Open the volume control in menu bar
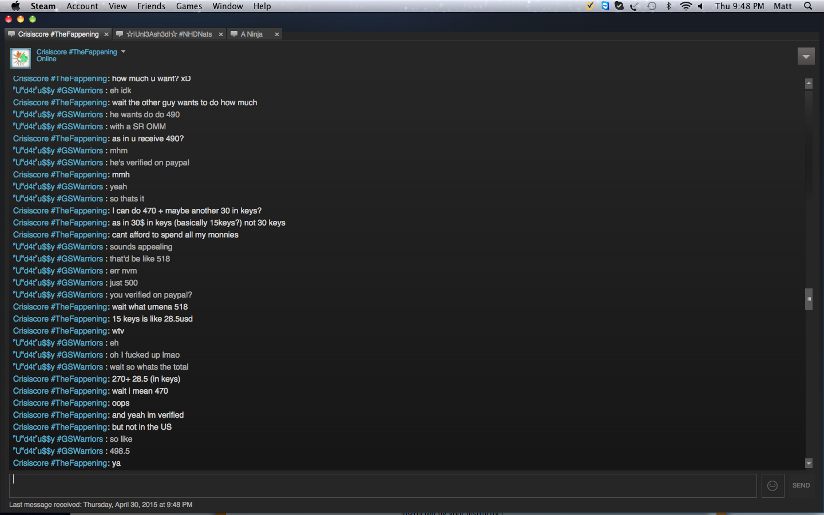Screen dimensions: 824x515 click(x=700, y=6)
